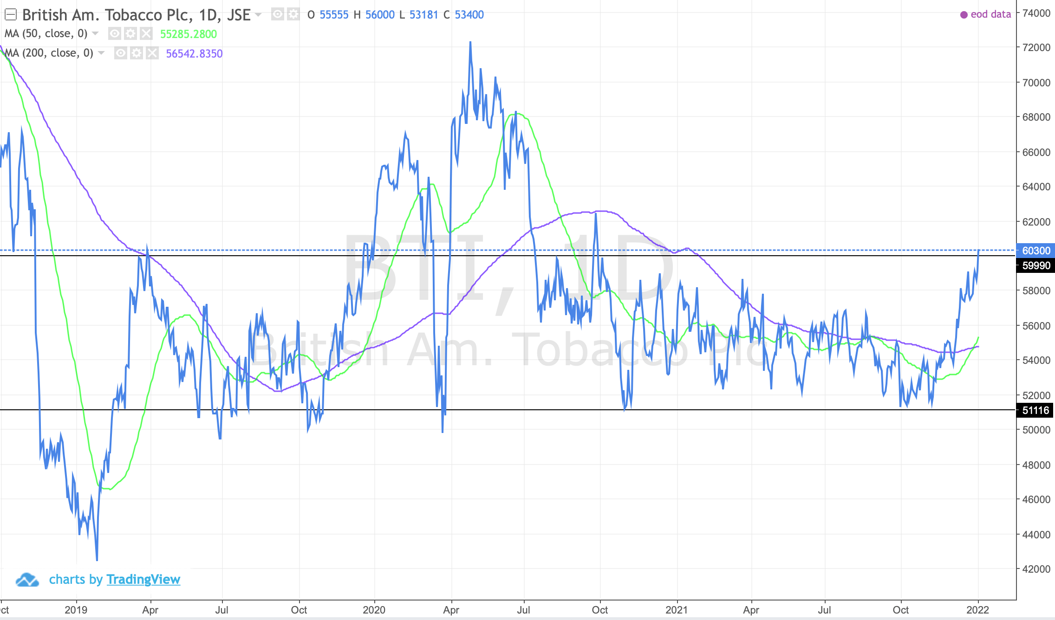This screenshot has width=1055, height=620.
Task: Open the MA (50, close, 0) dropdown arrow
Action: 95,33
